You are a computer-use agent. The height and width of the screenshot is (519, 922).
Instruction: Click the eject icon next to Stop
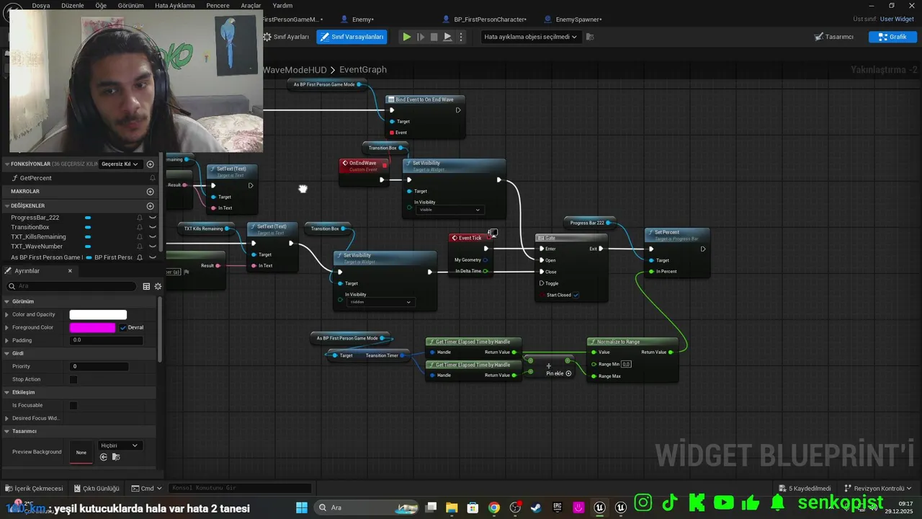(447, 37)
